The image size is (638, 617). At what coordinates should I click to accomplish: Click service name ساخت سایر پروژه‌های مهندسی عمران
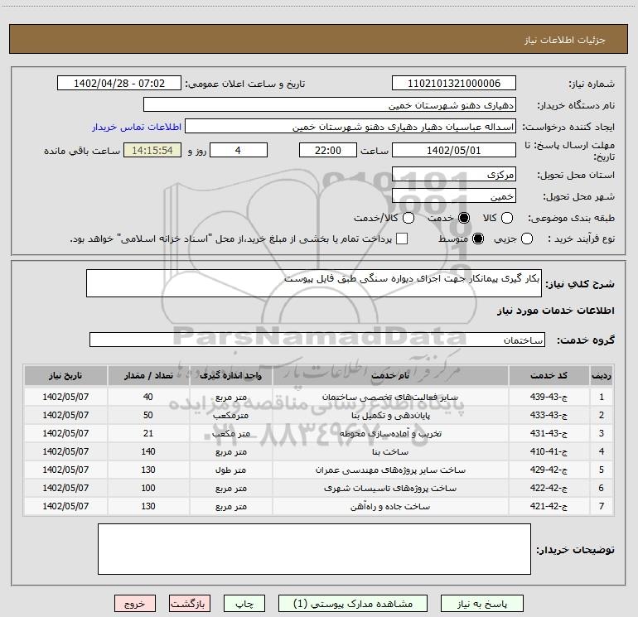[x=390, y=470]
